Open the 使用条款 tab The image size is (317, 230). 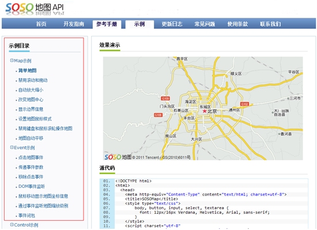click(237, 24)
